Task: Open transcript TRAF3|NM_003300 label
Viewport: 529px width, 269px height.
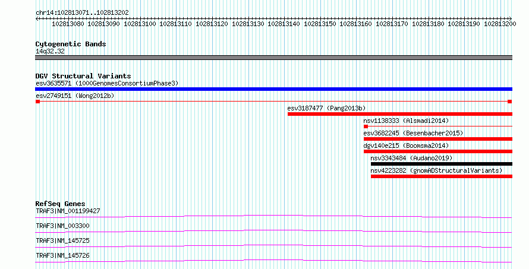Action: click(63, 226)
